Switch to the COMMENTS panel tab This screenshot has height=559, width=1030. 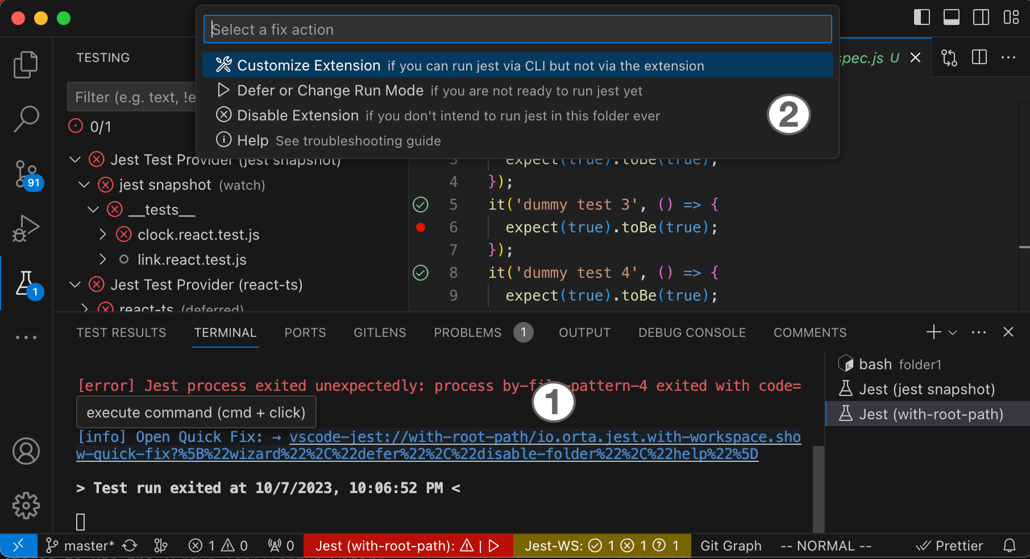[810, 332]
